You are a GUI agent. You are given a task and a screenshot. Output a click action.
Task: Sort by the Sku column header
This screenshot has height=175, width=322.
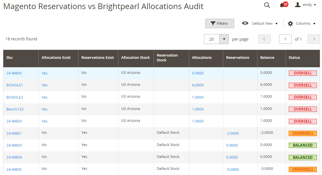9,57
